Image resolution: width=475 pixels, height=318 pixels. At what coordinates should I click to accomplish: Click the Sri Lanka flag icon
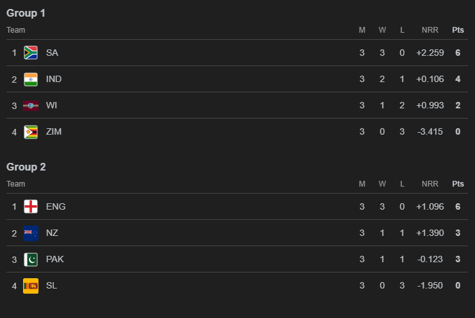[x=30, y=285]
